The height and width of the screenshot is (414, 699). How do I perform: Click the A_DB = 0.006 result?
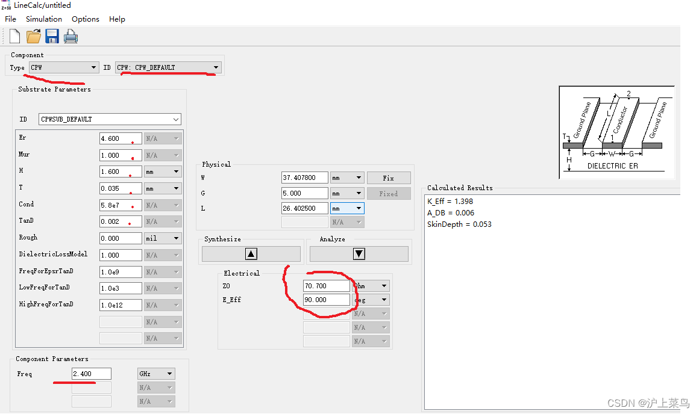(x=451, y=213)
